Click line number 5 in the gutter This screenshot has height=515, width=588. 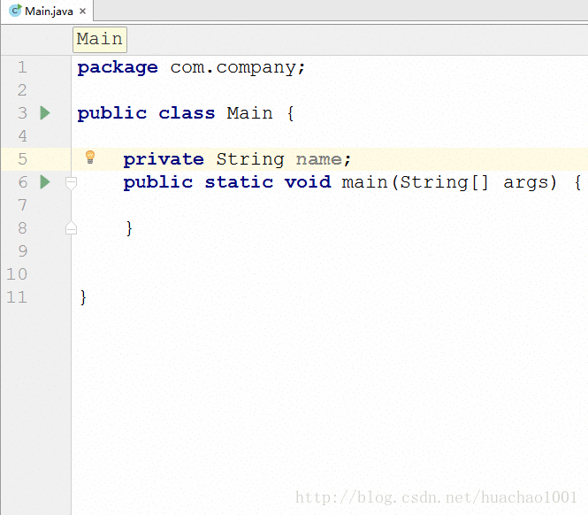point(22,159)
